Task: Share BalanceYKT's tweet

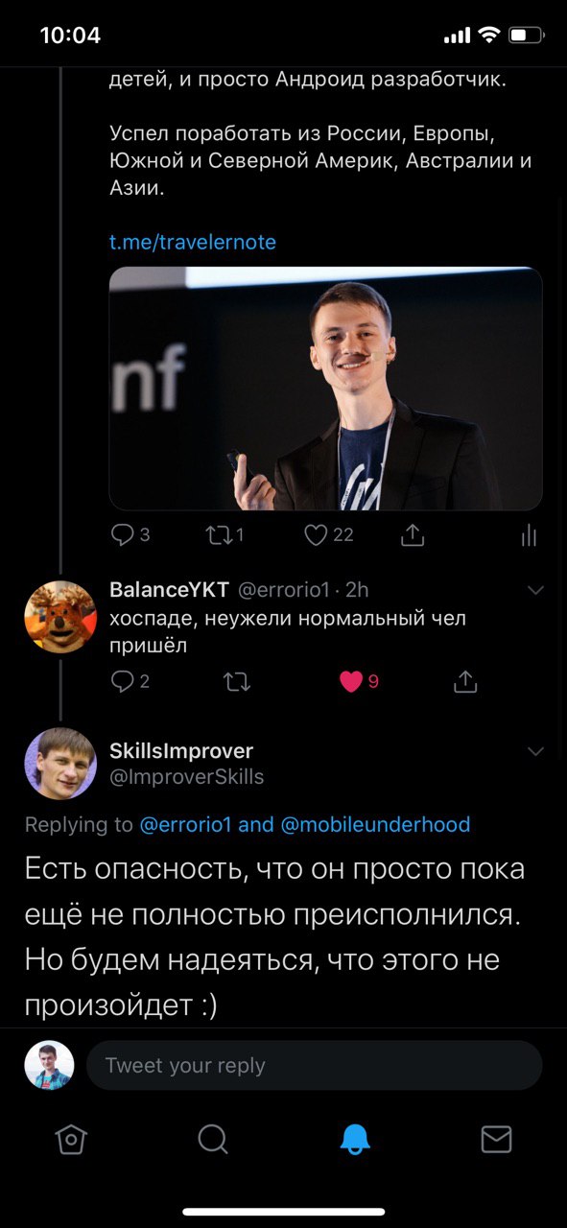Action: pos(464,681)
